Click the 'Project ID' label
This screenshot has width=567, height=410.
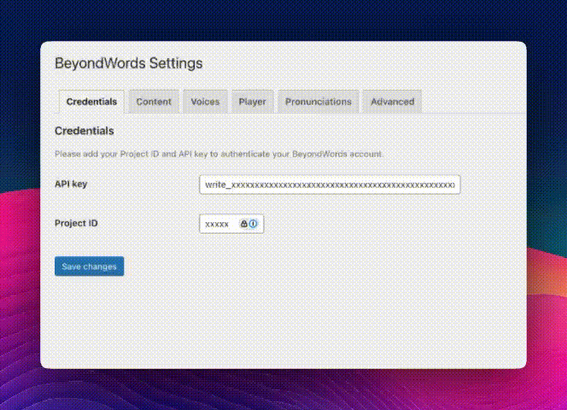coord(76,223)
